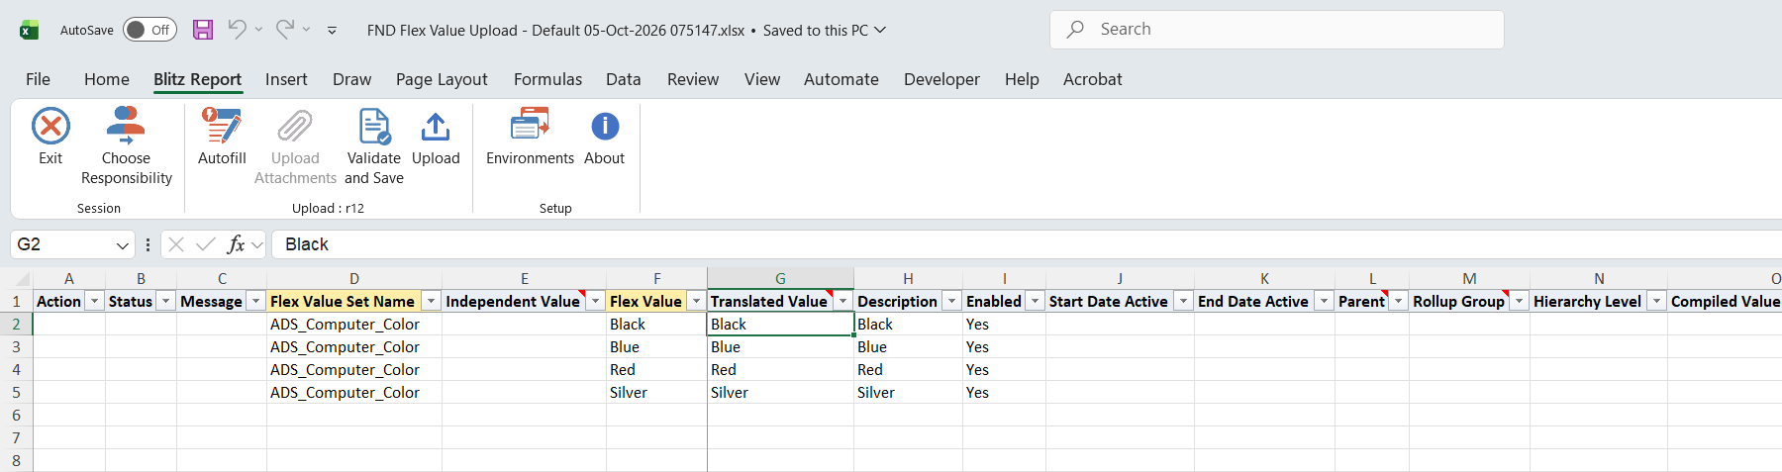Click the Exit session icon
The height and width of the screenshot is (472, 1782).
(x=50, y=127)
